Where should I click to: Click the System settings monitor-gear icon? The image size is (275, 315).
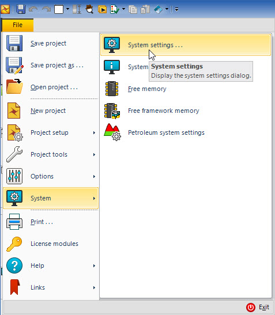click(112, 45)
